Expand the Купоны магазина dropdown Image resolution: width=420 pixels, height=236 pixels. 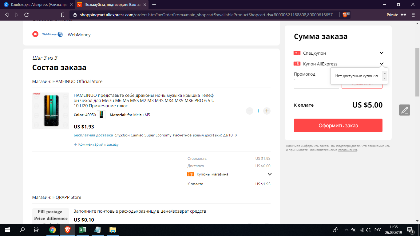click(x=270, y=174)
